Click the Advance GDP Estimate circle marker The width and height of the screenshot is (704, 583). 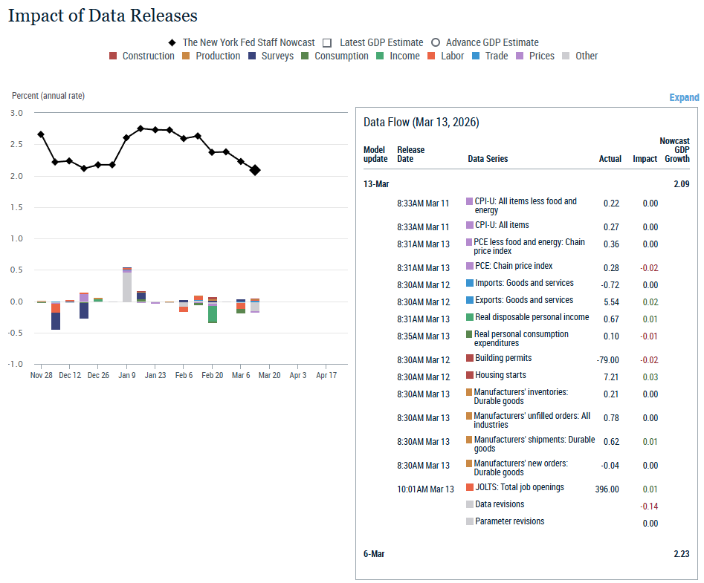pos(436,43)
